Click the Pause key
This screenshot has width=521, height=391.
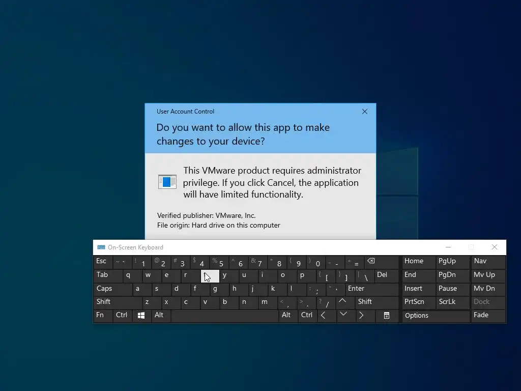[x=452, y=289]
